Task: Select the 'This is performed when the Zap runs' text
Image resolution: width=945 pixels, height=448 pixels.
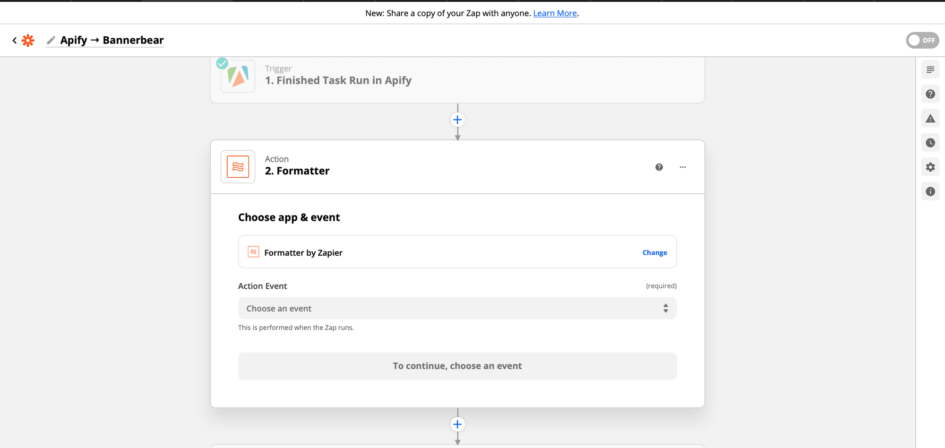Action: point(296,327)
